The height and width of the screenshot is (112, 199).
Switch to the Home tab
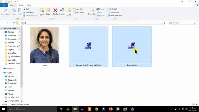(12, 5)
